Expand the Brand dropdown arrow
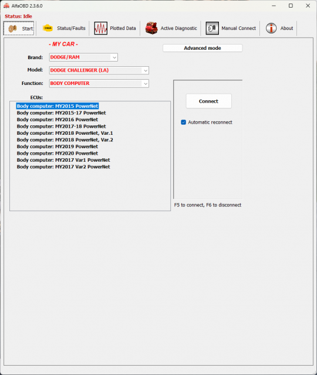The height and width of the screenshot is (375, 317). [x=114, y=57]
